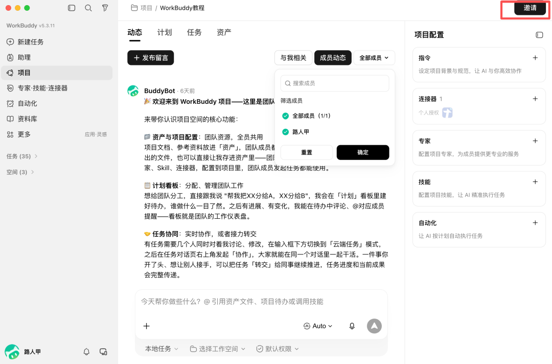
Task: Click the 路人甲 user avatar at bottom
Action: point(12,352)
